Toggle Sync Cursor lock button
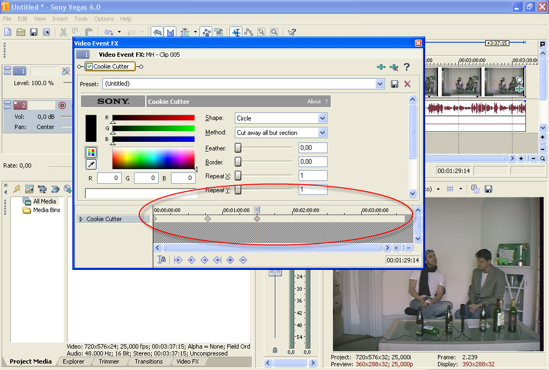The width and height of the screenshot is (549, 370). (162, 260)
